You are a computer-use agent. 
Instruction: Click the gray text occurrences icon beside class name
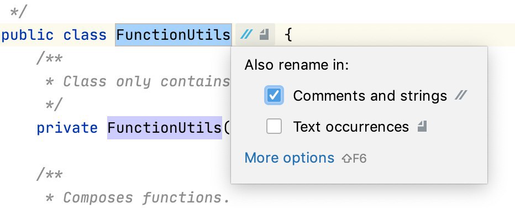(264, 34)
